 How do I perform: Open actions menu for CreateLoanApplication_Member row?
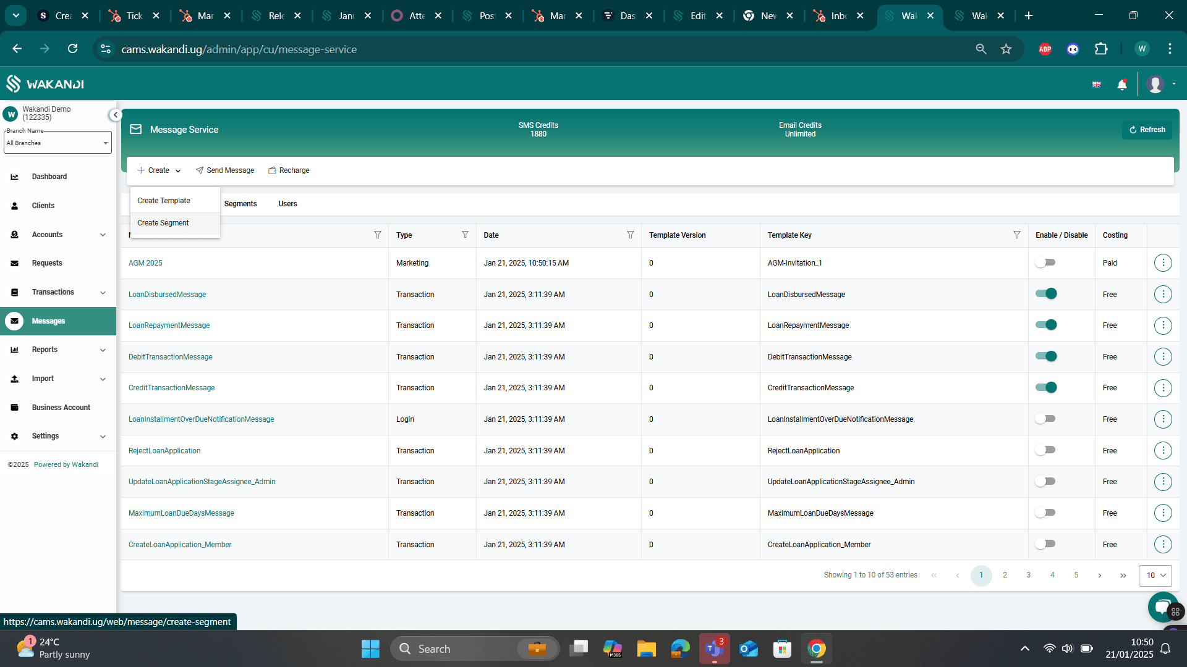[1163, 545]
